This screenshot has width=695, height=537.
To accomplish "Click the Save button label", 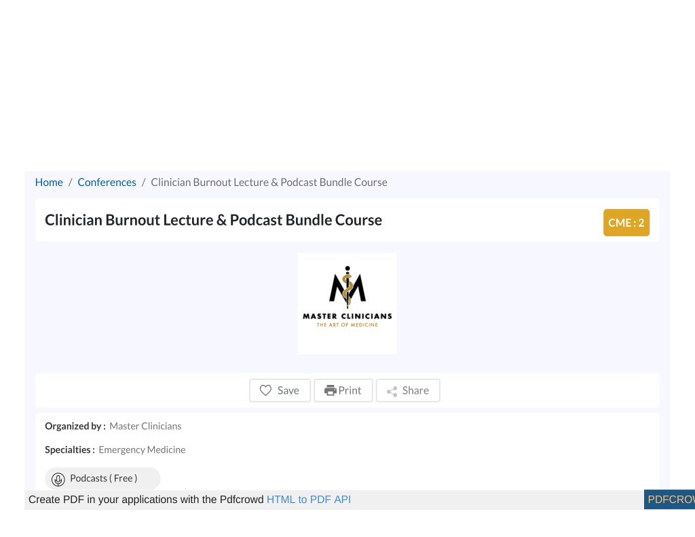I will pos(288,390).
